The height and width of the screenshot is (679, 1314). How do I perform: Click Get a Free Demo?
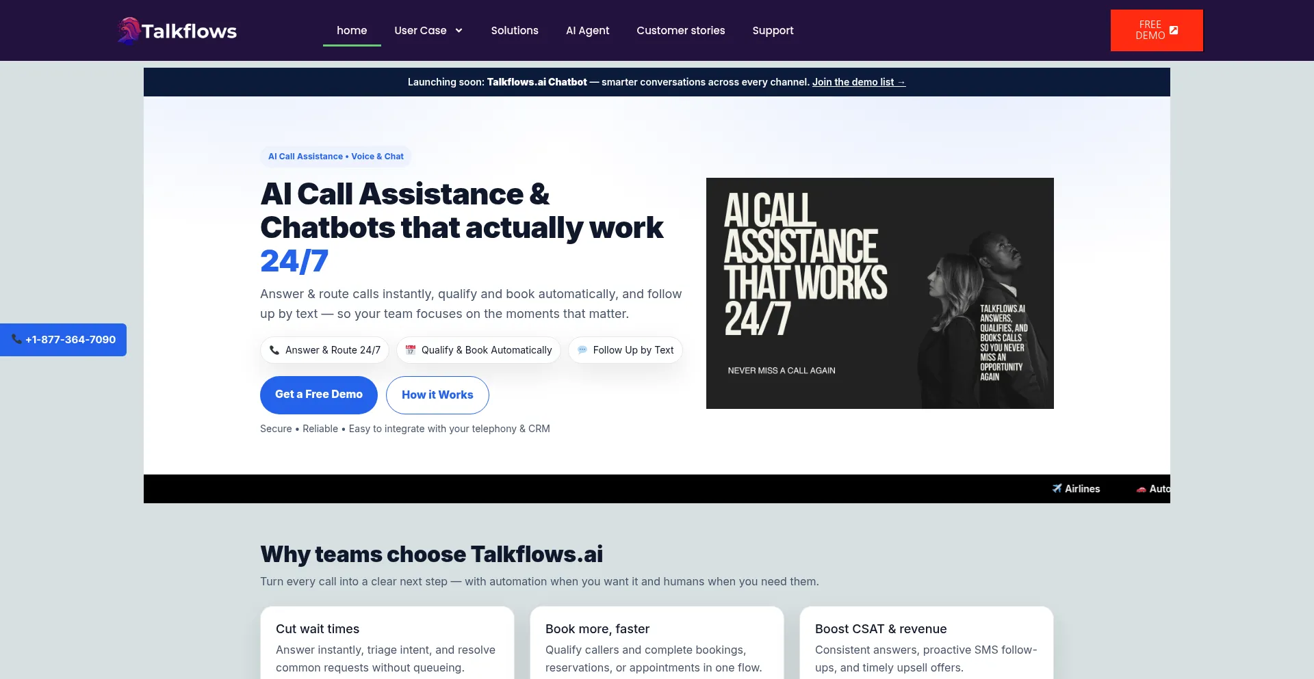[319, 395]
